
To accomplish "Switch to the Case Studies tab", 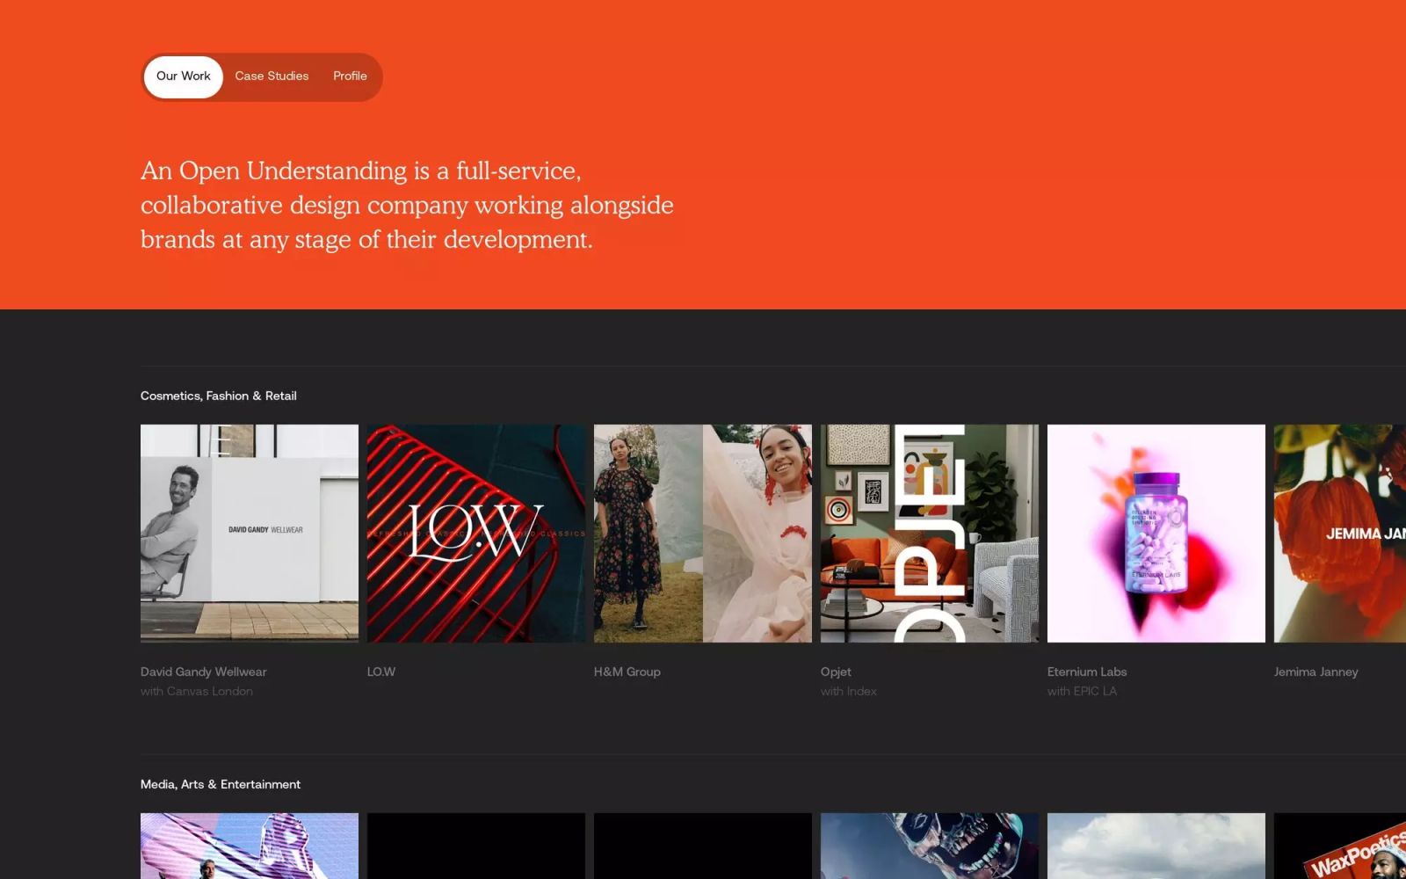I will 272,76.
